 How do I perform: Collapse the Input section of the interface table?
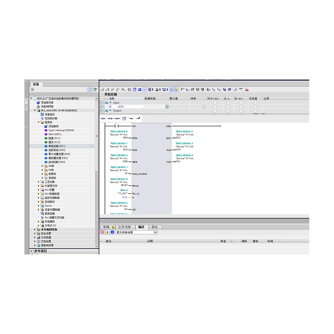point(110,103)
